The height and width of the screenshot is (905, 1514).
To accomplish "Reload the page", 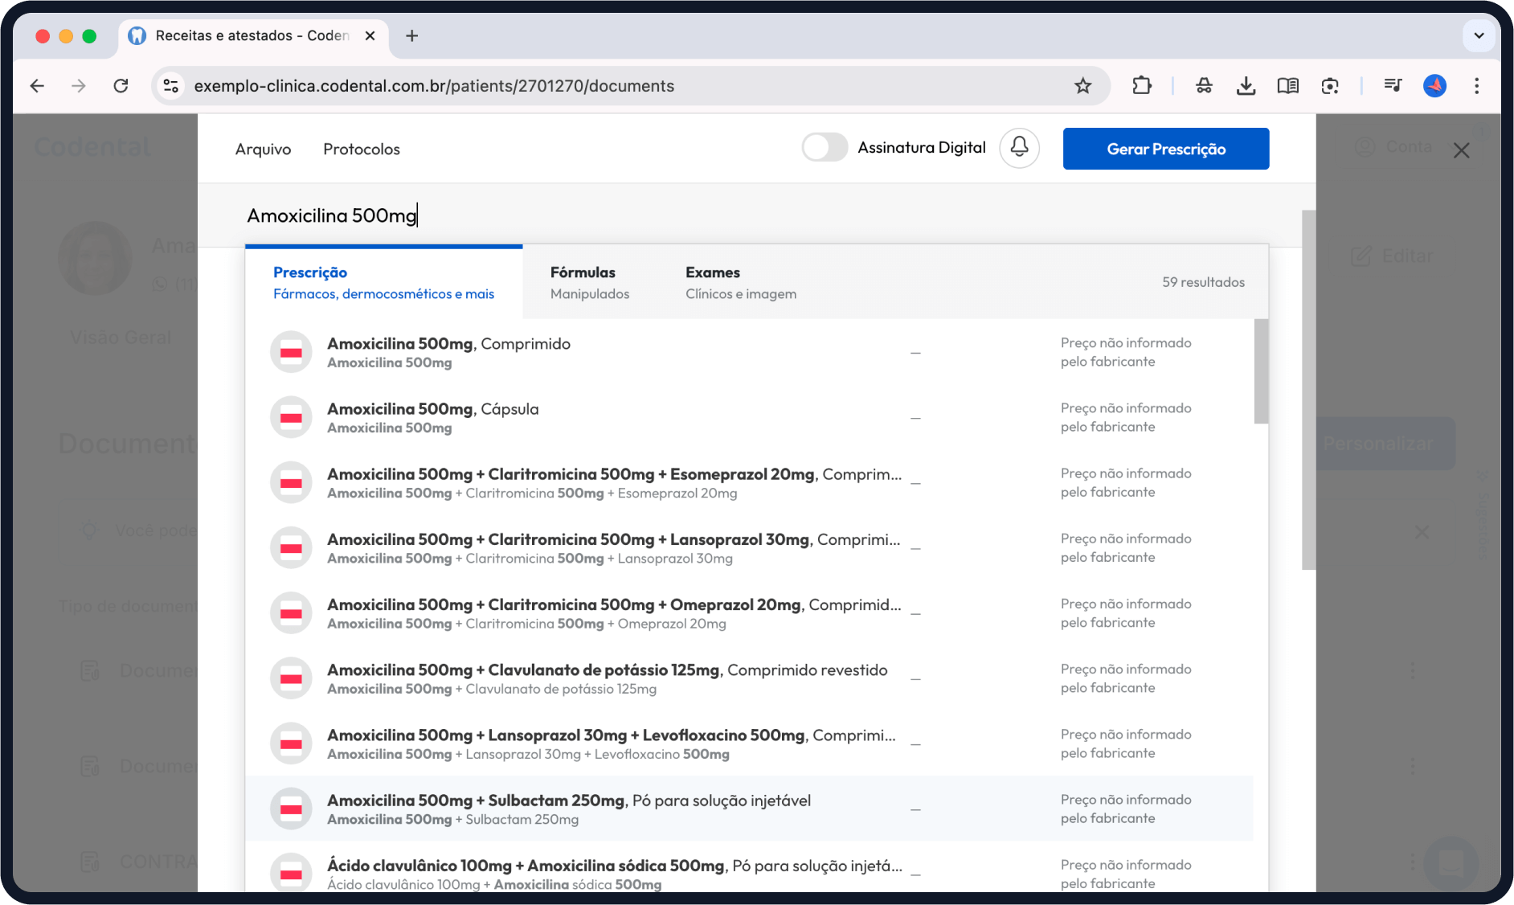I will pyautogui.click(x=121, y=86).
